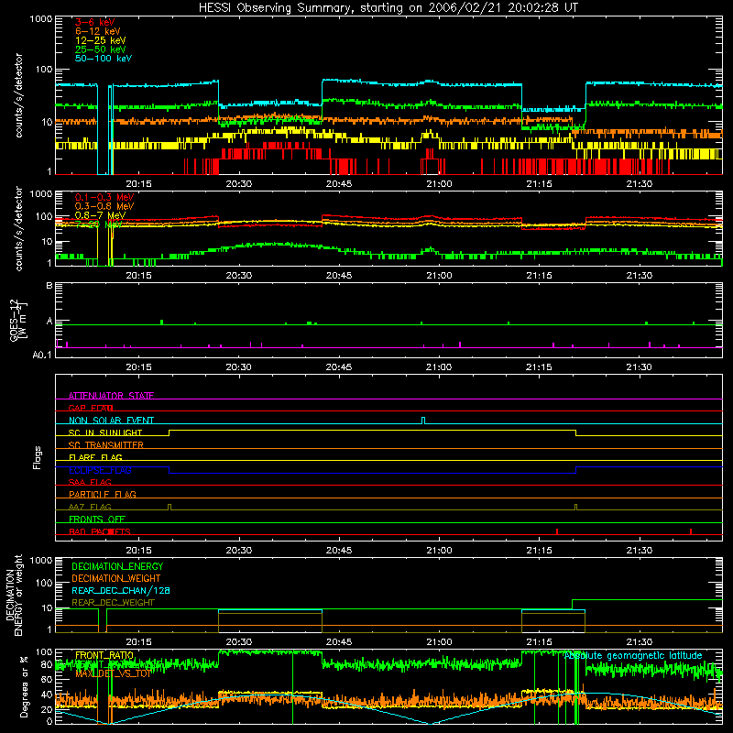Select the yellow 12-25 keV legend label
The image size is (733, 733).
(101, 40)
